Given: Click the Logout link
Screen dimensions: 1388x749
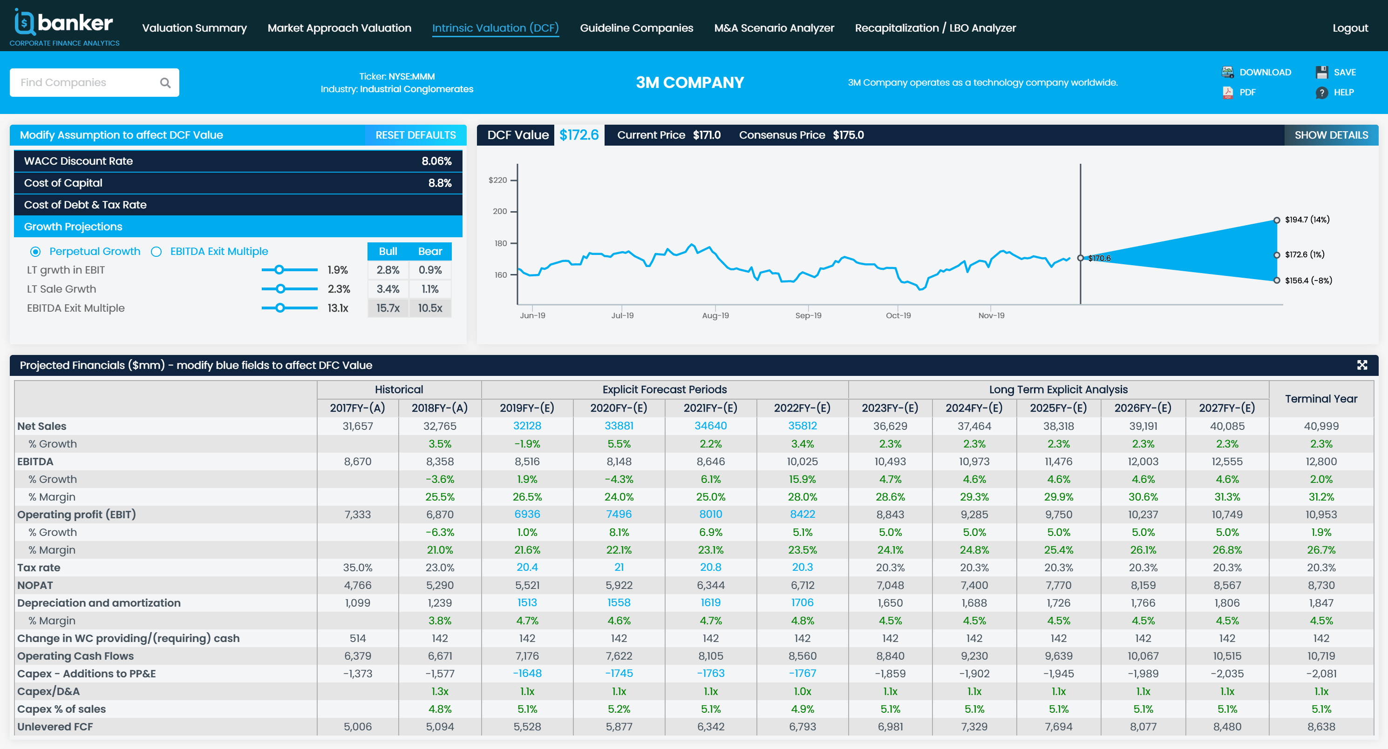Looking at the screenshot, I should click(x=1350, y=28).
